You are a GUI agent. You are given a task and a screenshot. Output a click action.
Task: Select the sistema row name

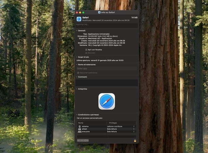[85, 126]
